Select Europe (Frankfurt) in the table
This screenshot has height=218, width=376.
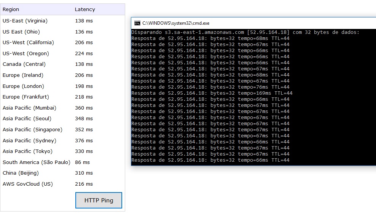(26, 97)
